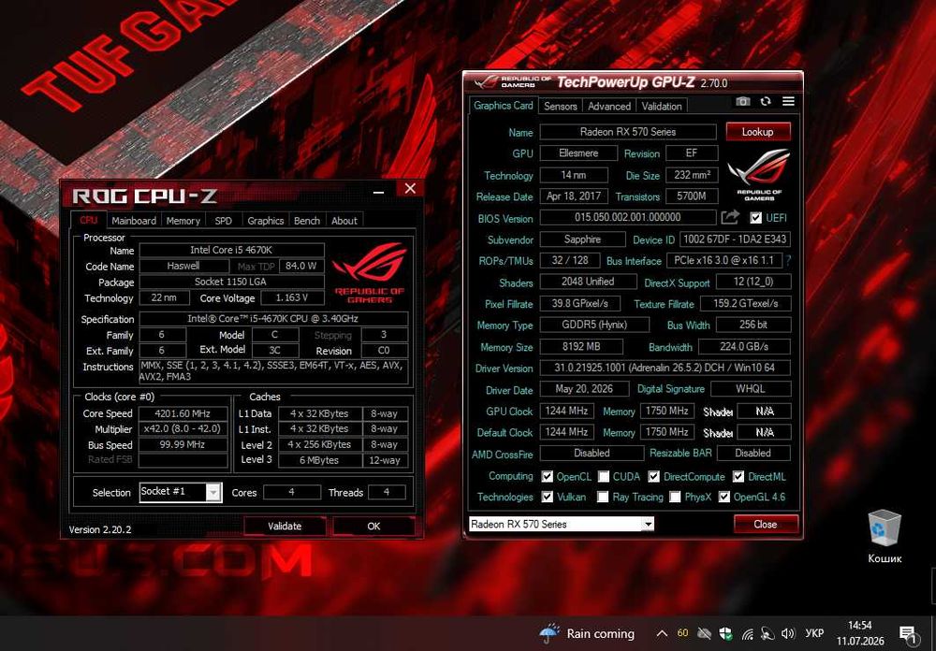
Task: Select the Graphics Card tab in GPU-Z
Action: click(504, 105)
